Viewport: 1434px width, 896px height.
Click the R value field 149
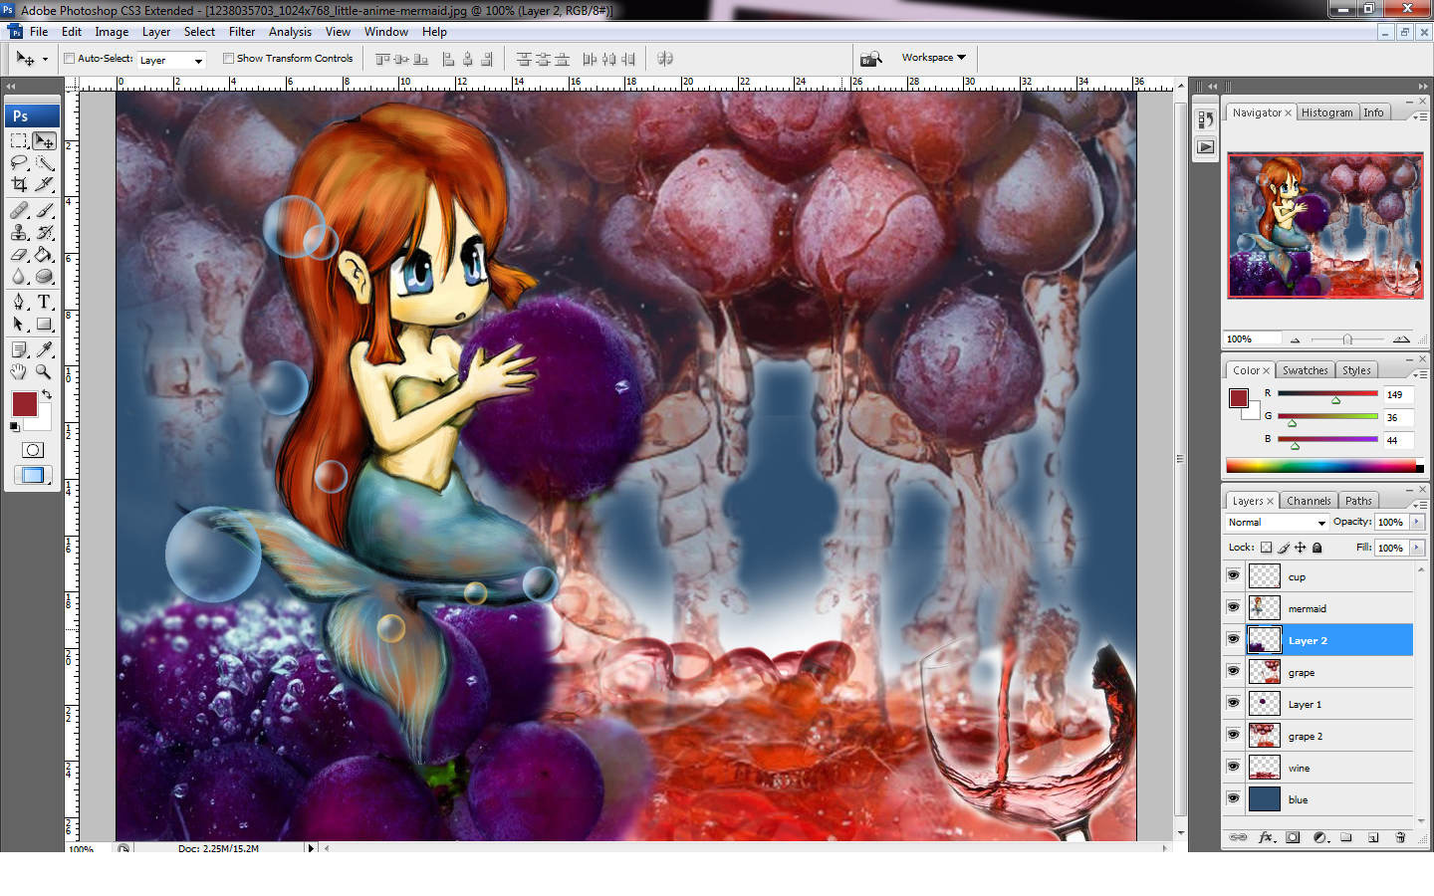pyautogui.click(x=1397, y=394)
